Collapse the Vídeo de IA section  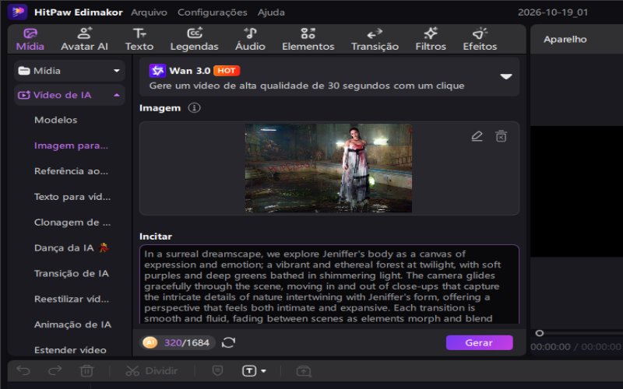[x=116, y=95]
